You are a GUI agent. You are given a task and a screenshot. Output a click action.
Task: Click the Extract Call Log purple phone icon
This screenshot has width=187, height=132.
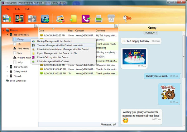(x=86, y=19)
